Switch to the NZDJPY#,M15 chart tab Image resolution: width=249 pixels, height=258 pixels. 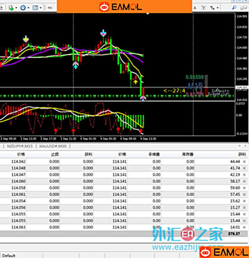click(20, 146)
